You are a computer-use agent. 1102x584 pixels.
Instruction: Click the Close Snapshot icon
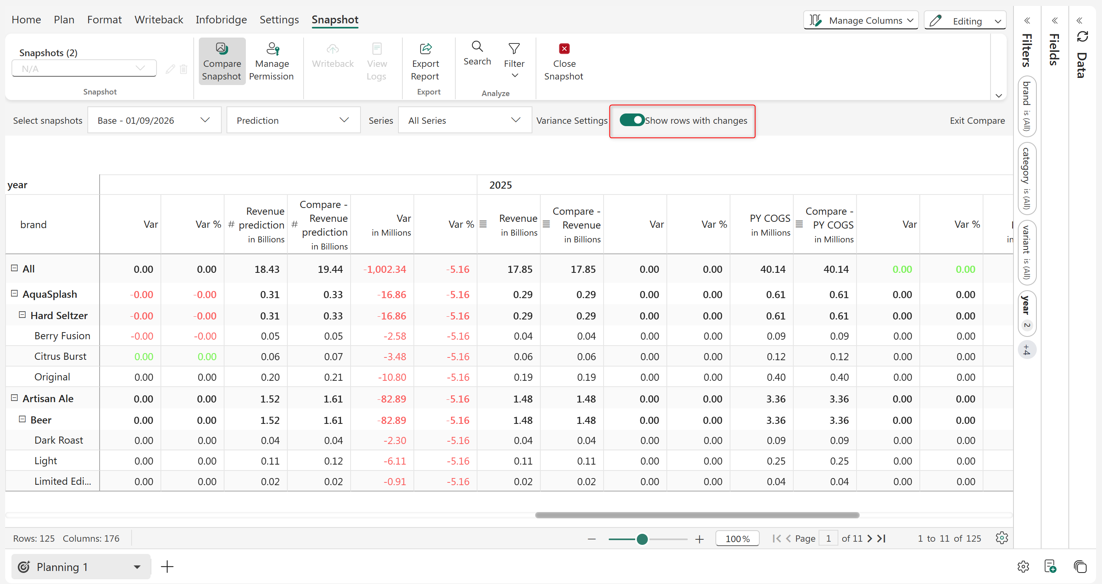[564, 48]
